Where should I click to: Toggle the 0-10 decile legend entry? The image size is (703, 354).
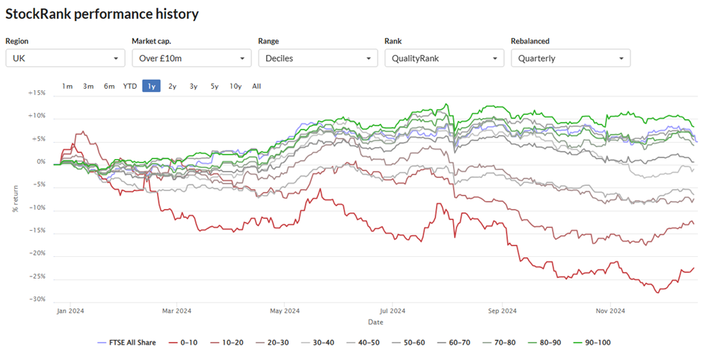click(183, 342)
